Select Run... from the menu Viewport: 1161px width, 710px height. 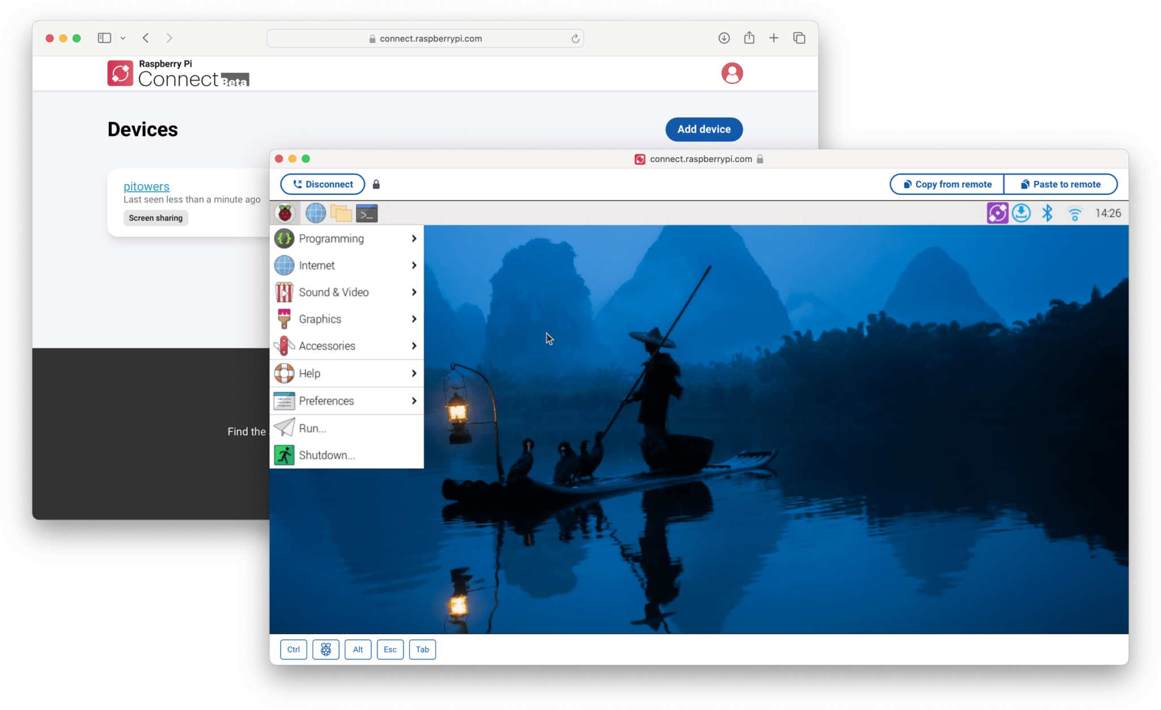tap(312, 428)
